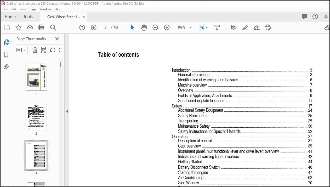Click the thumbnails panel scrollbar
Screen dimensions: 330x187
61,64
